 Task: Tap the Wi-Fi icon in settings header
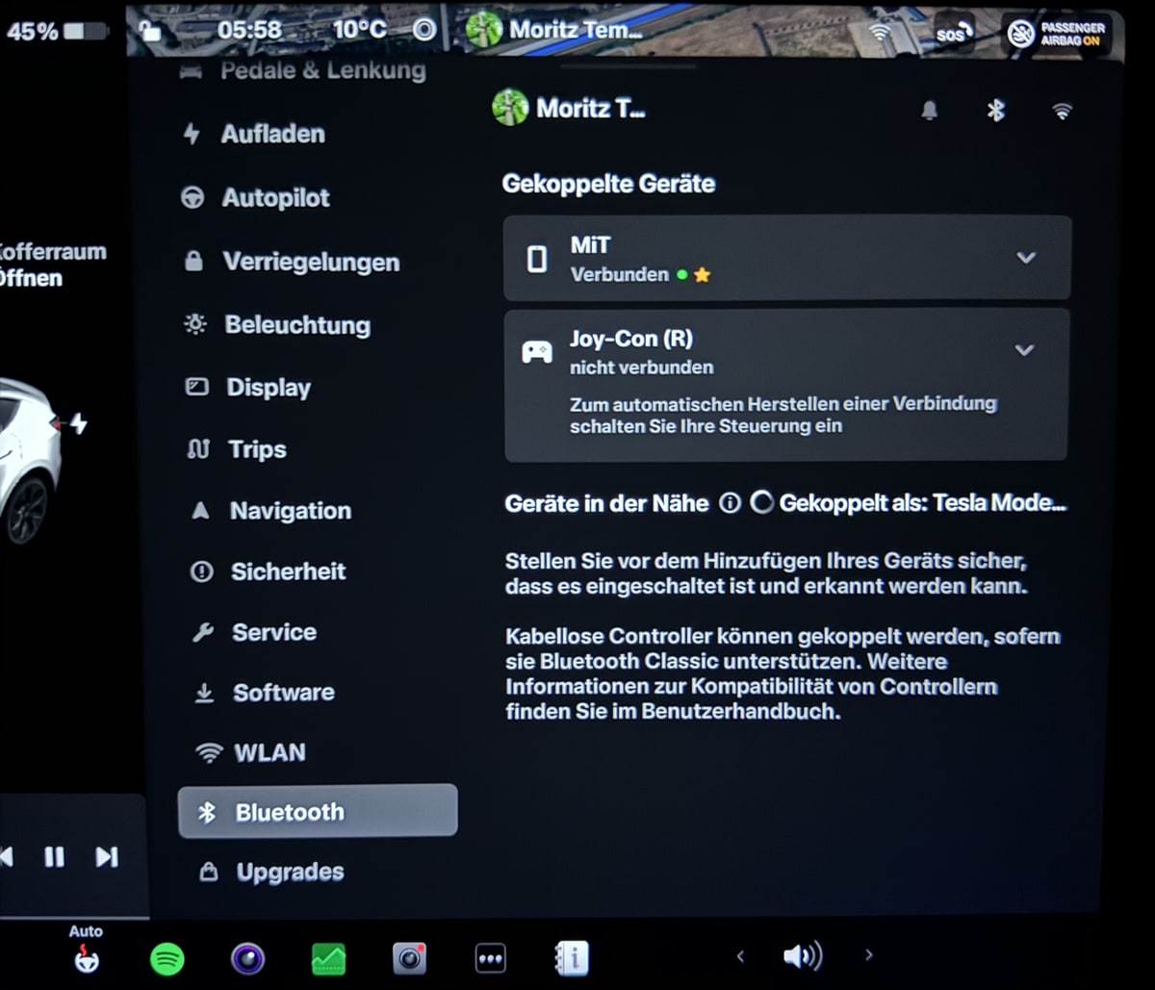coord(1063,112)
